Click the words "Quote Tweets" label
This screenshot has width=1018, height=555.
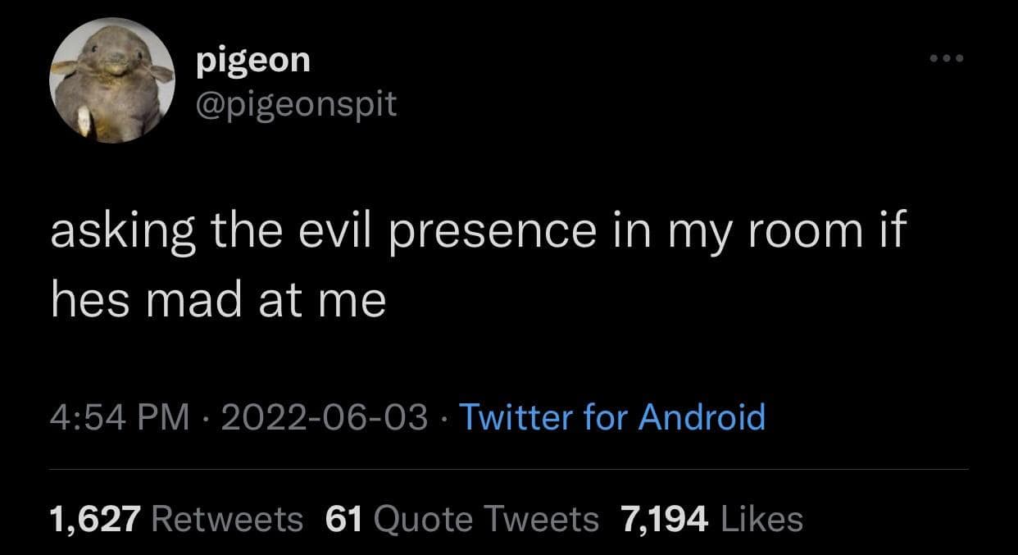[490, 518]
